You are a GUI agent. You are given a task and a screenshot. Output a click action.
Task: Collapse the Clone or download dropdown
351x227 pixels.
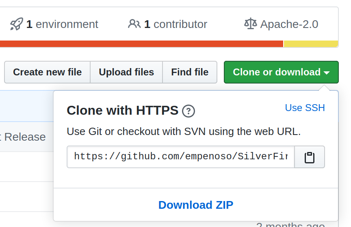click(276, 72)
